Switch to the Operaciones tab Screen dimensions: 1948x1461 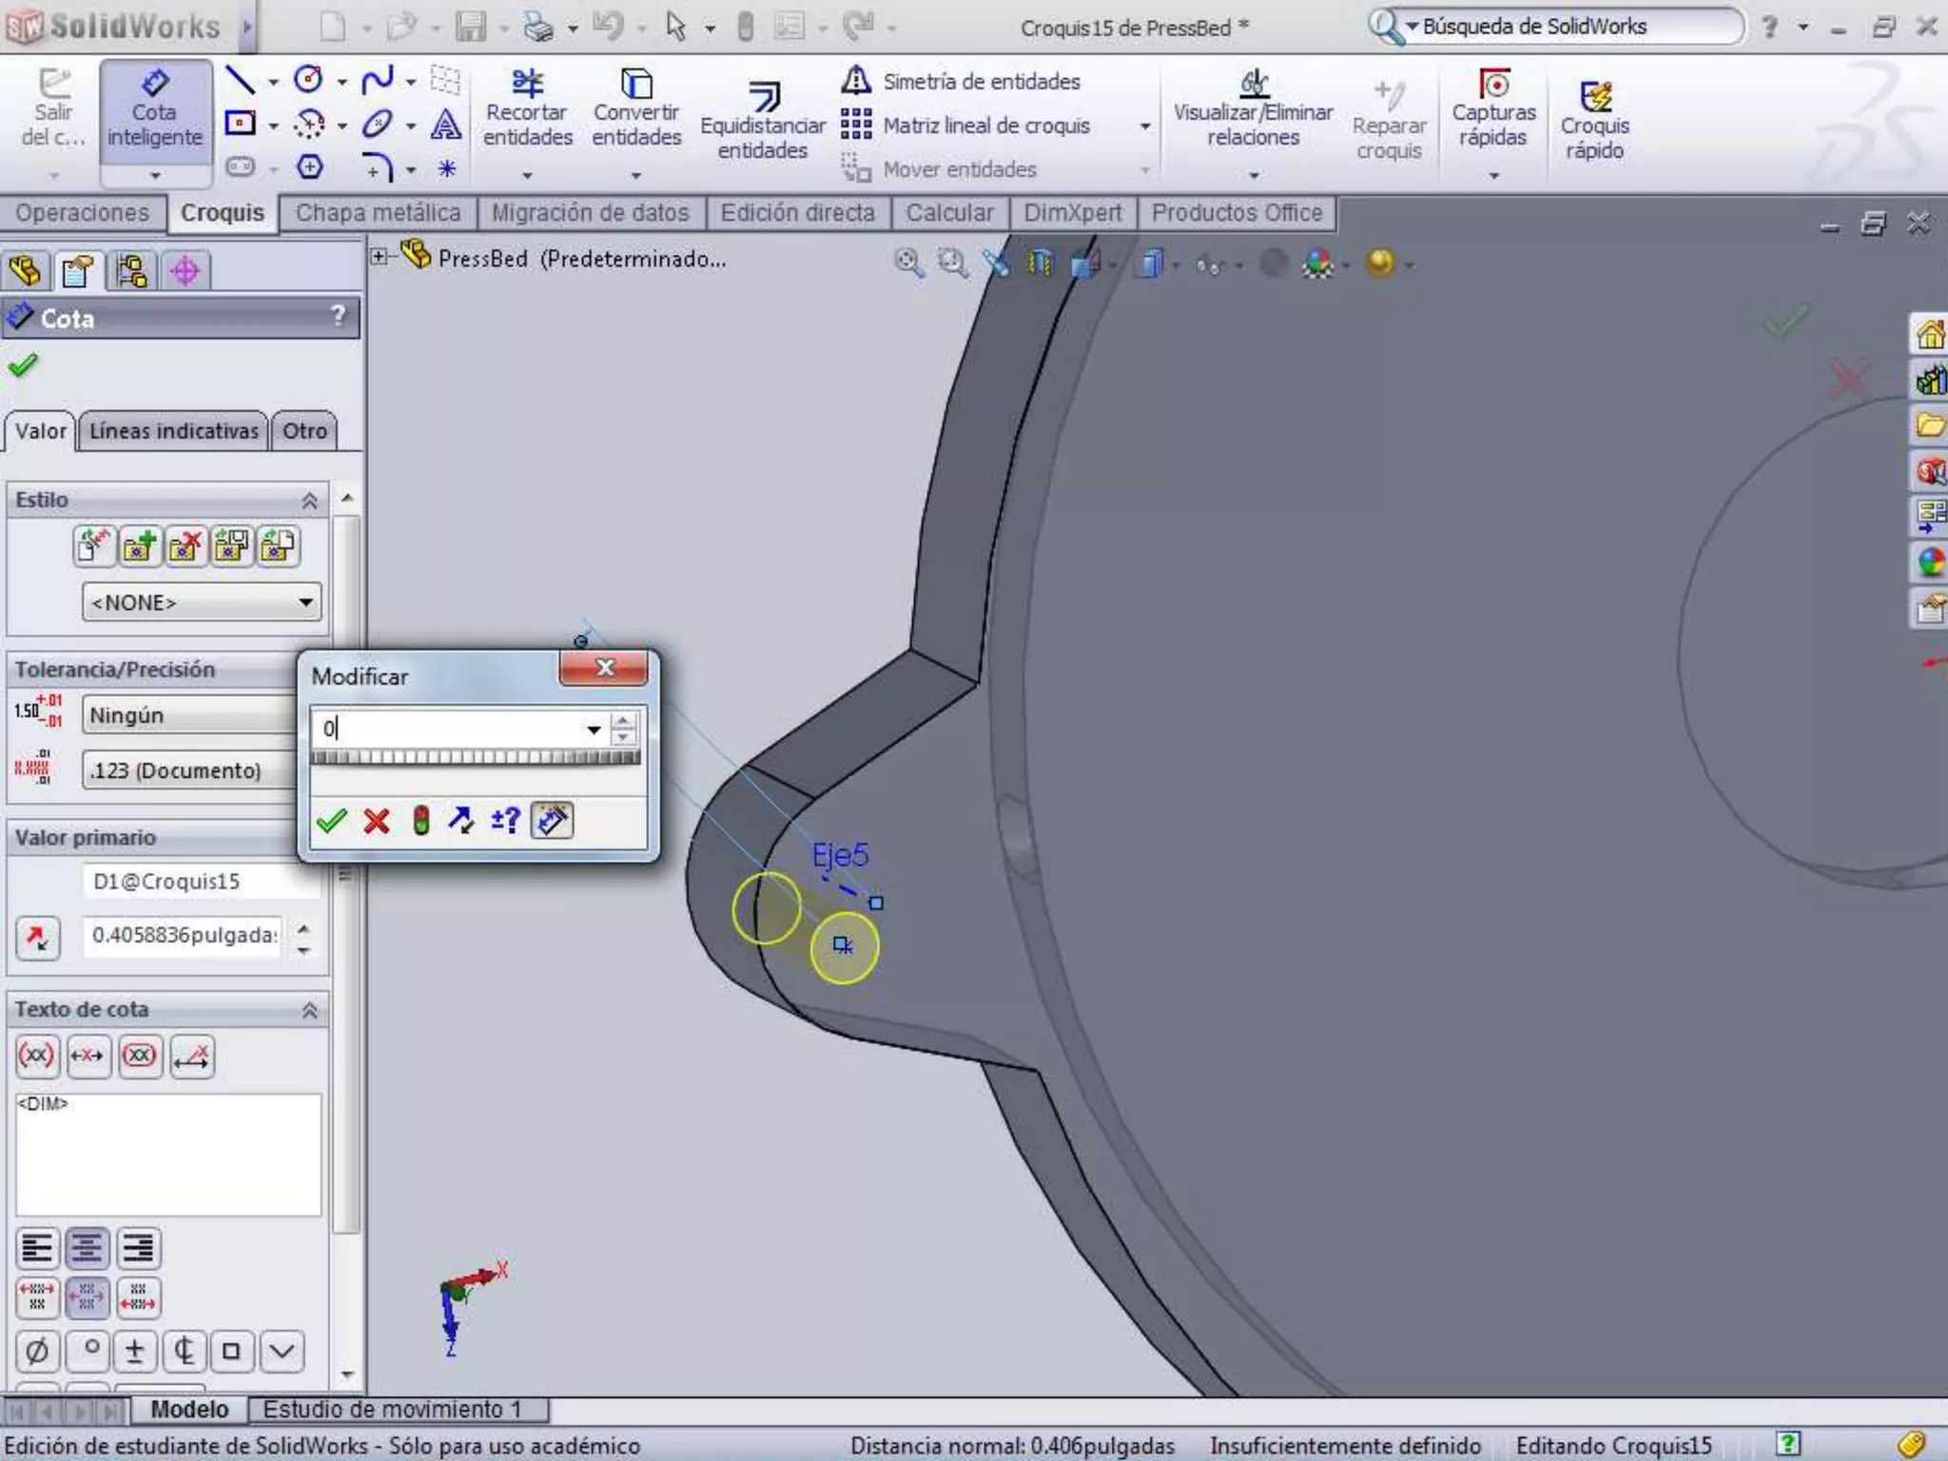[x=82, y=213]
